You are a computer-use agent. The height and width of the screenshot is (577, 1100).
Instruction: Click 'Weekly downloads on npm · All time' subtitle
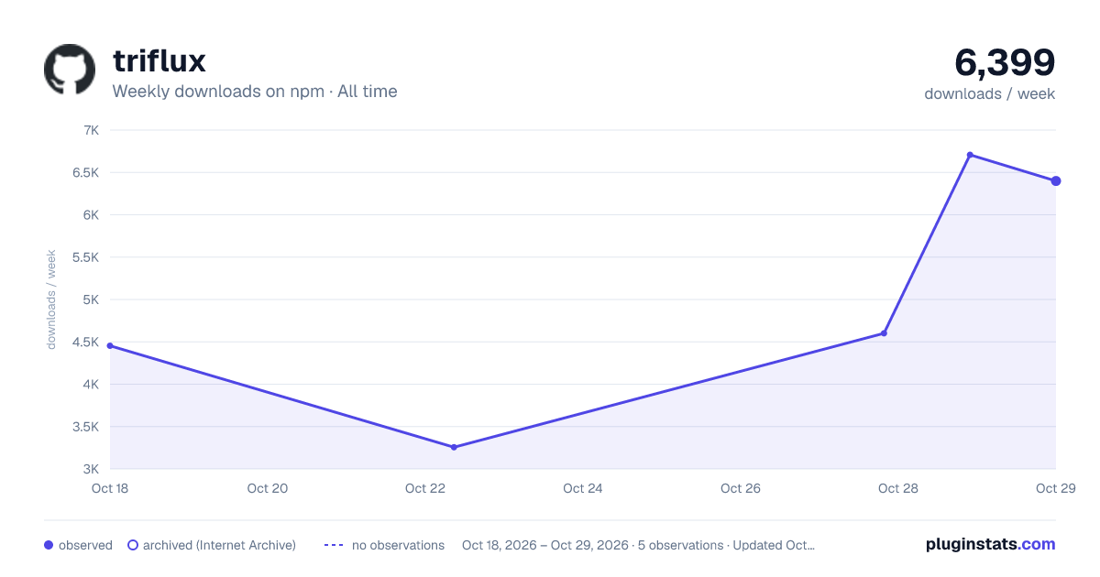[x=255, y=91]
